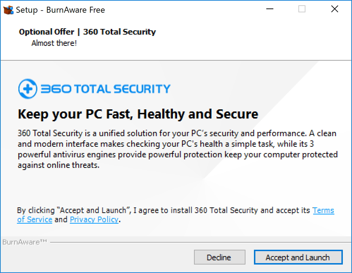
Task: Click the BurnAware™ label above the buttons
Action: [25, 242]
